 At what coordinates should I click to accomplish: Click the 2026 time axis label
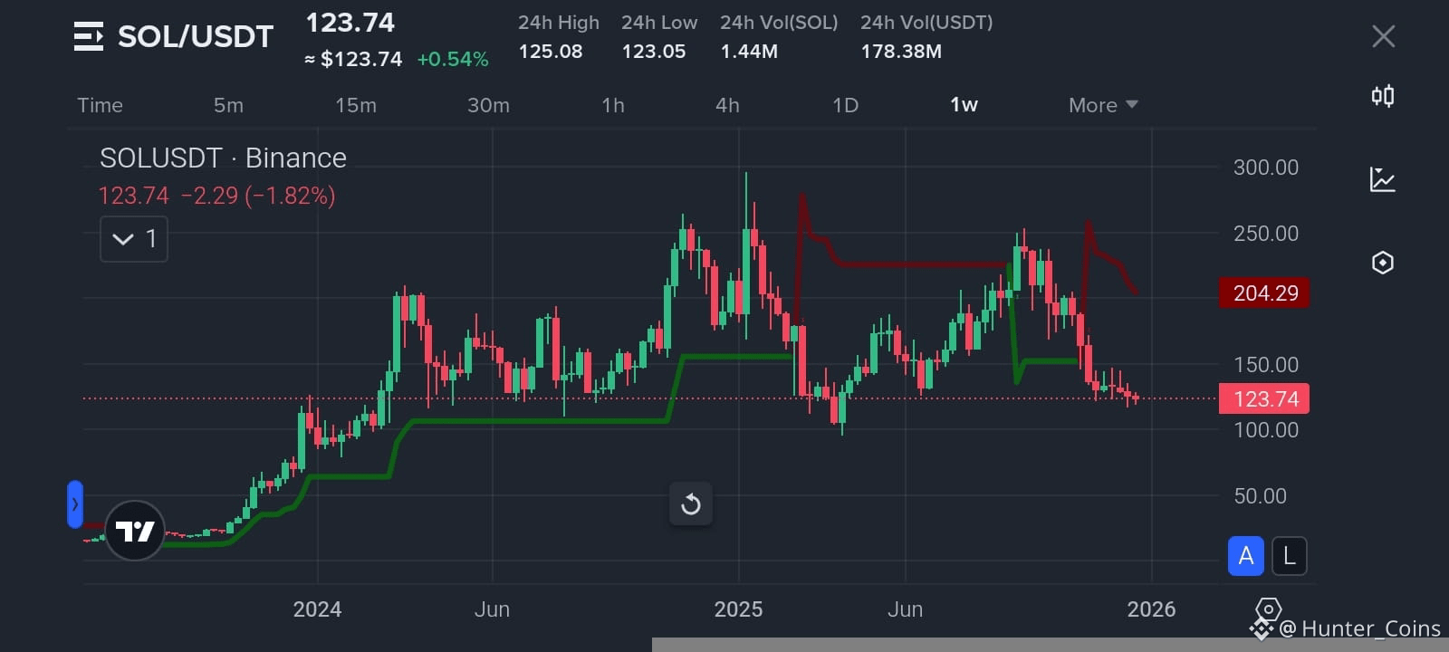point(1151,609)
